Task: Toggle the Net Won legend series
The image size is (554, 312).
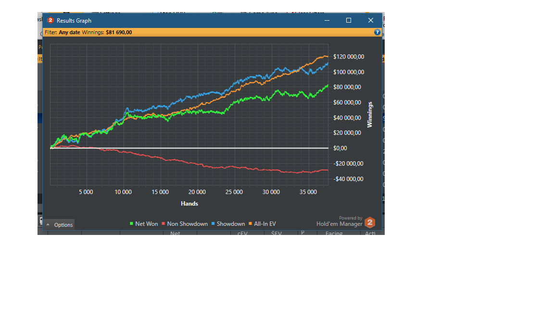Action: pyautogui.click(x=144, y=224)
